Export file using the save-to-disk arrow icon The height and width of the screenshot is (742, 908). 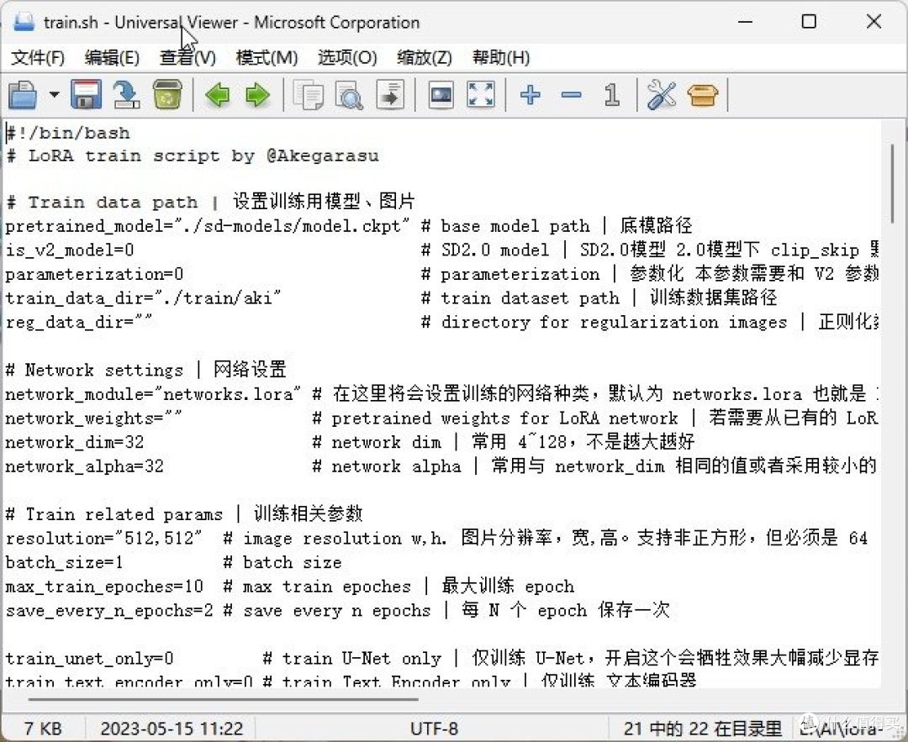126,95
